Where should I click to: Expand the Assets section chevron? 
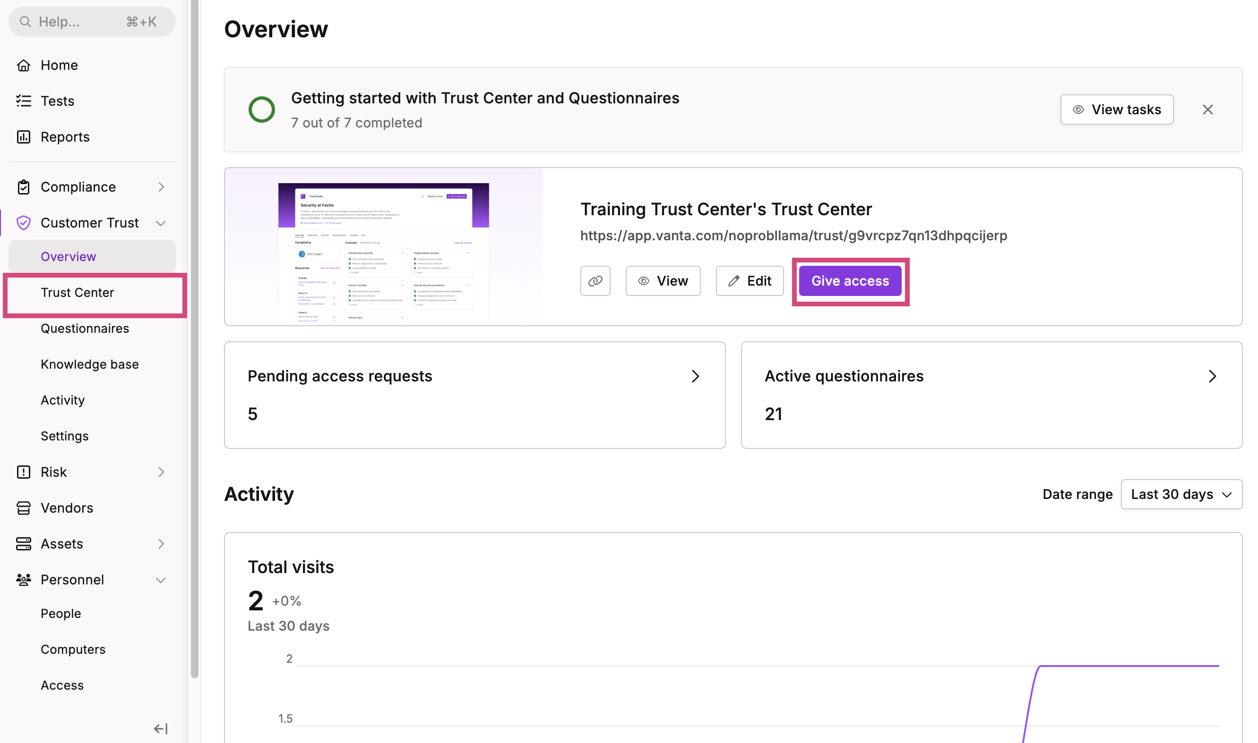point(161,544)
